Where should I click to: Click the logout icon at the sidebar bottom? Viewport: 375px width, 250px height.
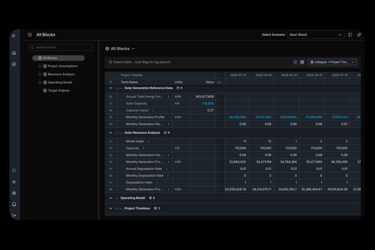click(x=14, y=216)
